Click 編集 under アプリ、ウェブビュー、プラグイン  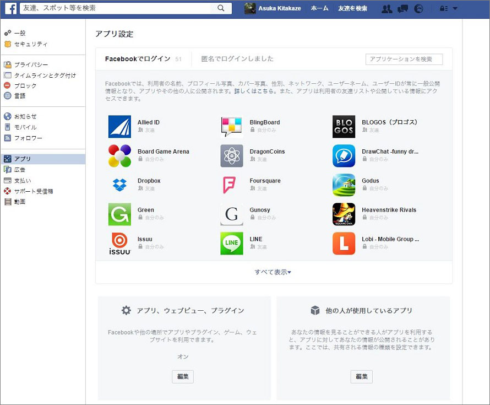183,376
